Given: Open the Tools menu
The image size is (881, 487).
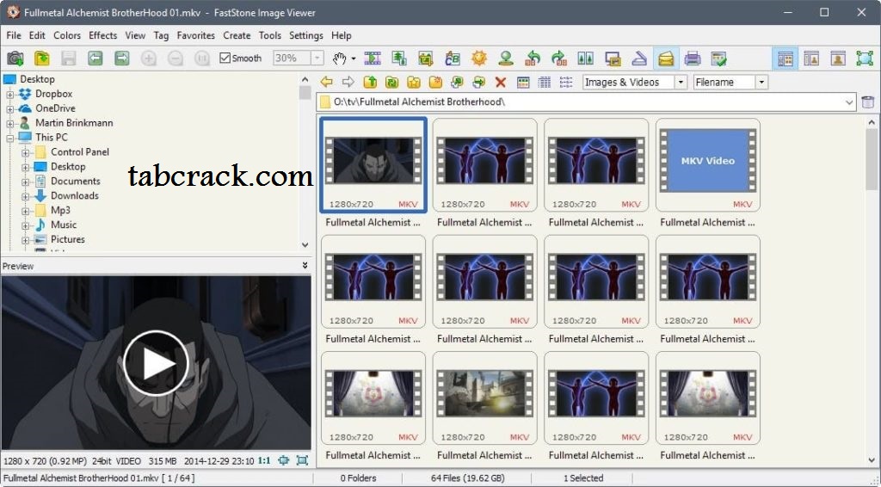Looking at the screenshot, I should click(269, 35).
